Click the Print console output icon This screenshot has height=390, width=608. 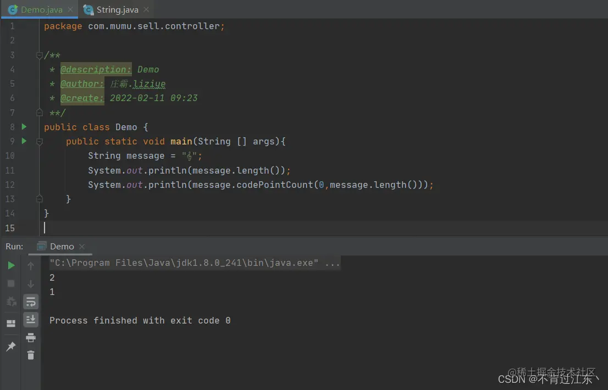[x=31, y=337]
